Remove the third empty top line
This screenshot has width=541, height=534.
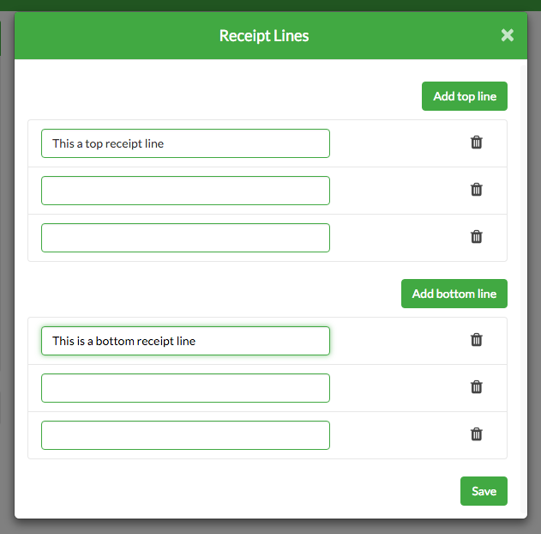[x=476, y=237]
